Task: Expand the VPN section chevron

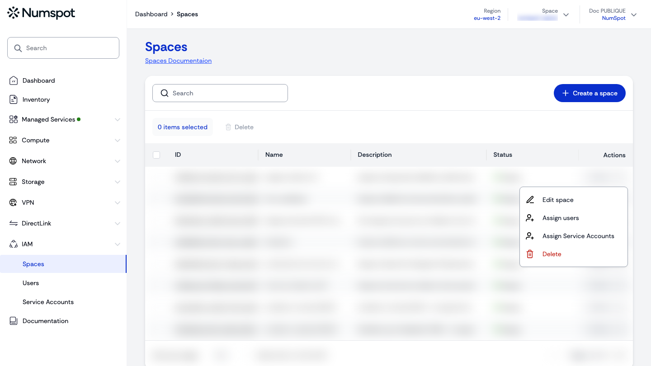Action: (118, 203)
